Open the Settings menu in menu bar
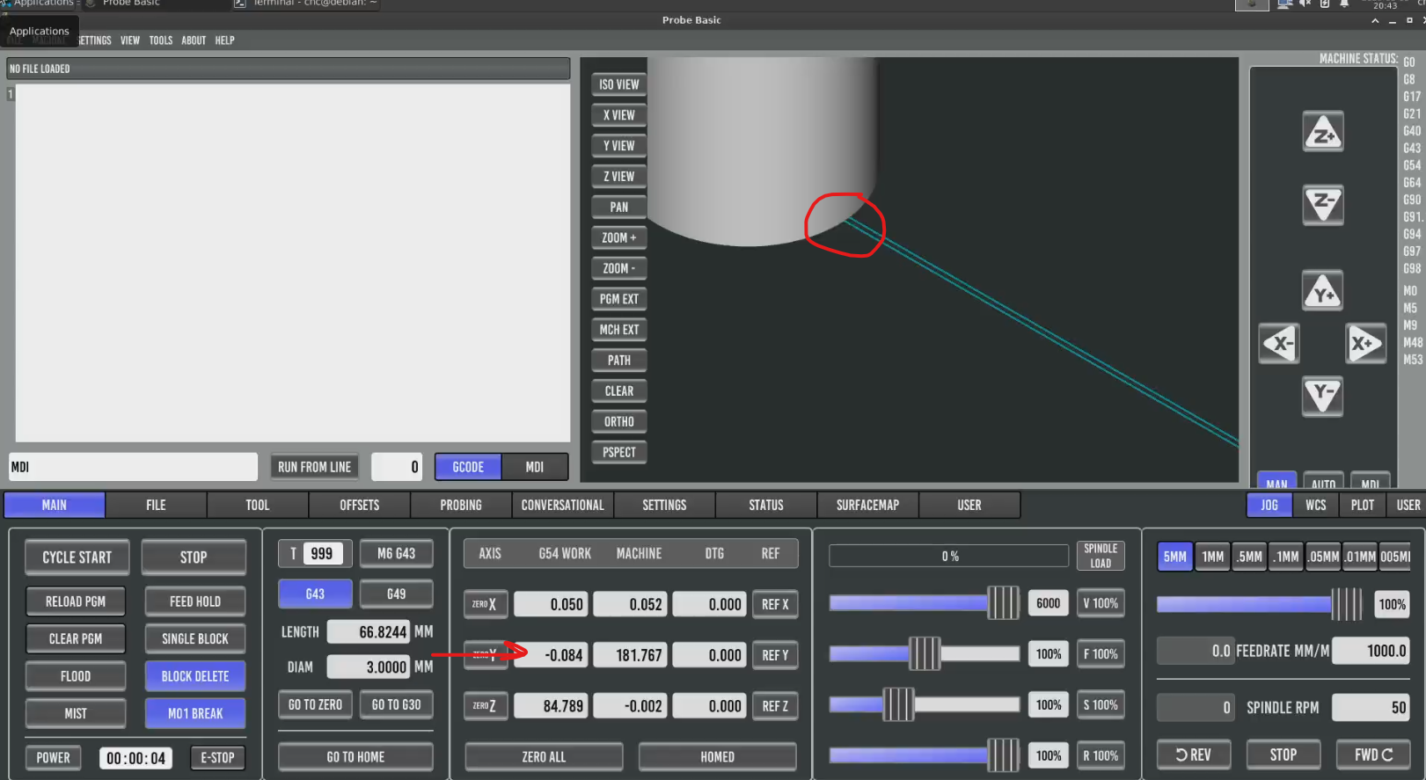The height and width of the screenshot is (780, 1426). coord(93,40)
